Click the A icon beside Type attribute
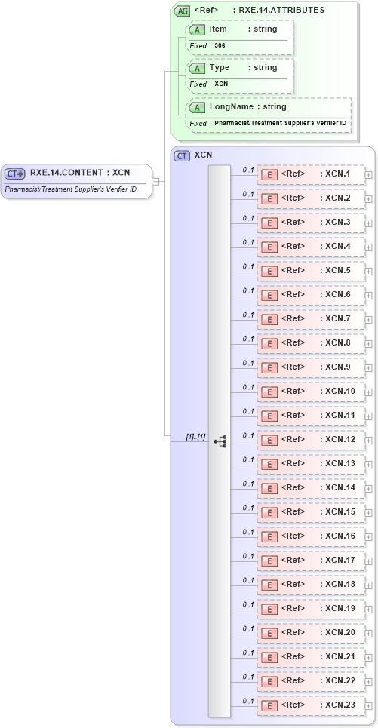The image size is (378, 728). click(x=198, y=68)
